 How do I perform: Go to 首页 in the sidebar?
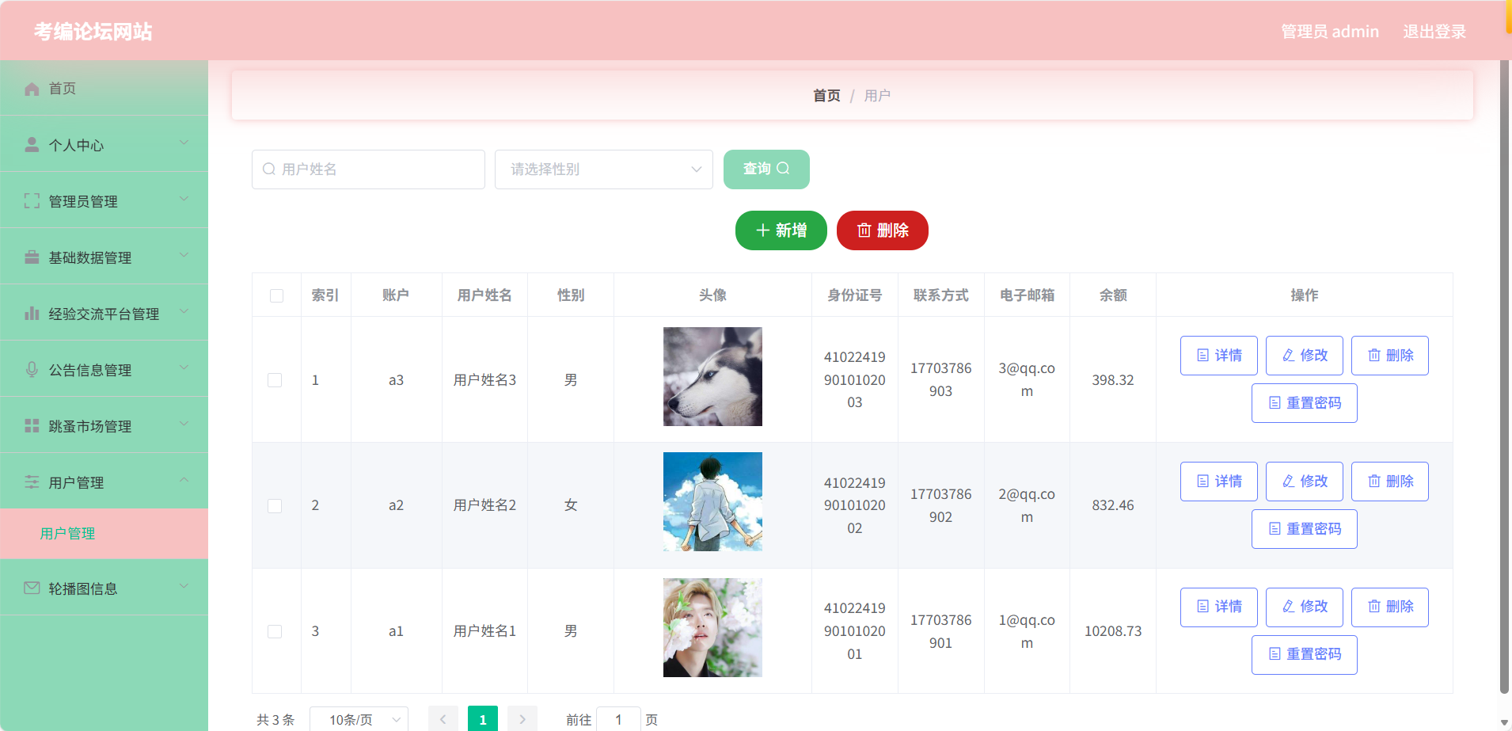coord(104,89)
